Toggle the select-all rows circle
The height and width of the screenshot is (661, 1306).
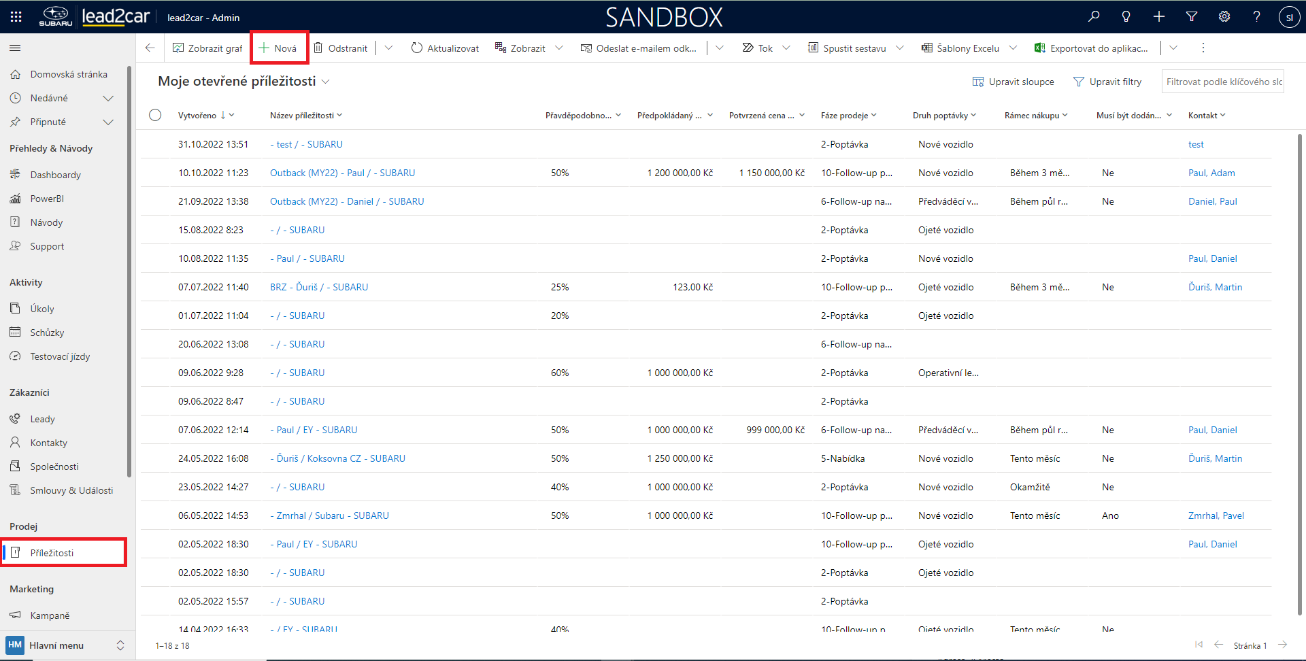(155, 116)
